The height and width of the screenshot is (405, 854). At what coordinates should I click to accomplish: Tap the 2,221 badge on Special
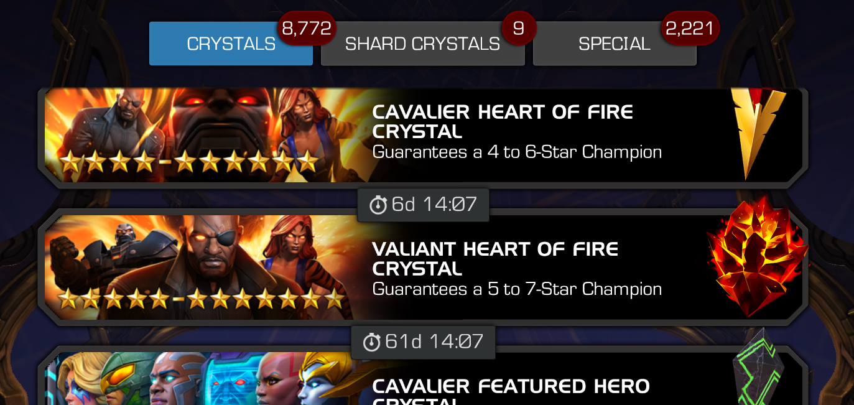(690, 28)
